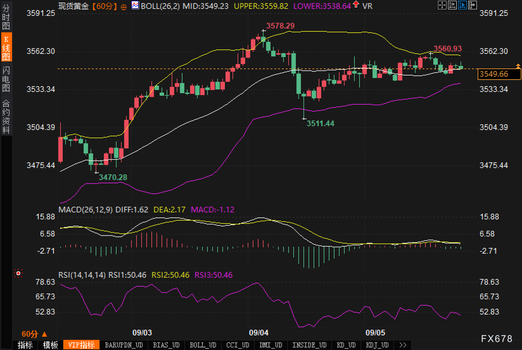Expand more indicators with the >> button

pos(403,345)
